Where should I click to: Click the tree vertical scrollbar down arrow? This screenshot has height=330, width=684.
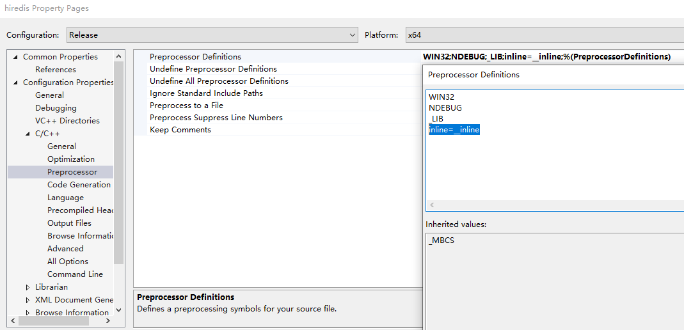[x=118, y=310]
